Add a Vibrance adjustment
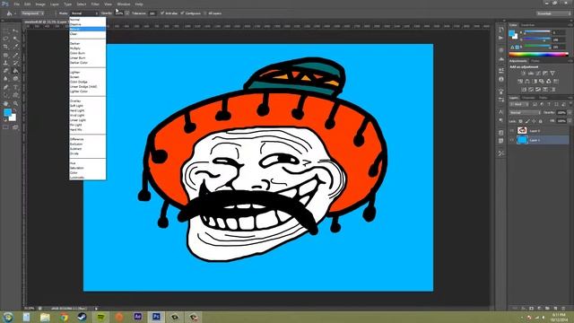The width and height of the screenshot is (574, 323). (x=552, y=74)
